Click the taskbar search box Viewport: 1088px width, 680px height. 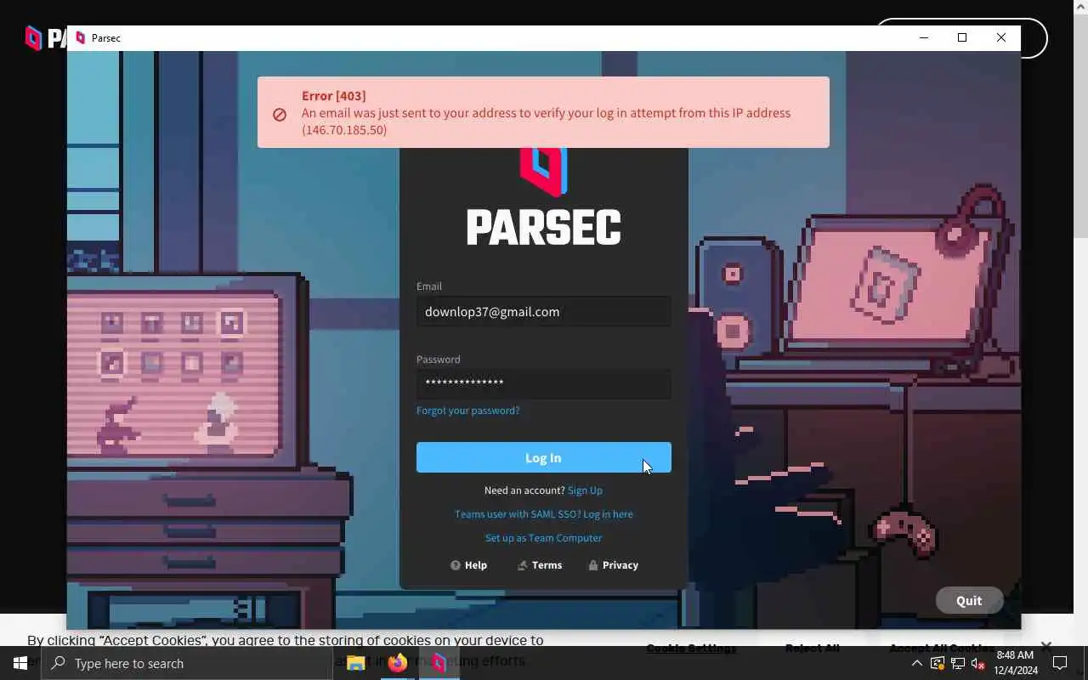(x=187, y=663)
